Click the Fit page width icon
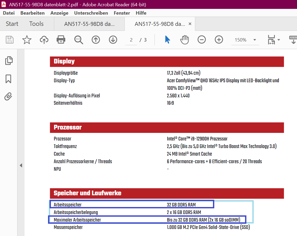Image resolution: width=297 pixels, height=236 pixels. click(271, 40)
